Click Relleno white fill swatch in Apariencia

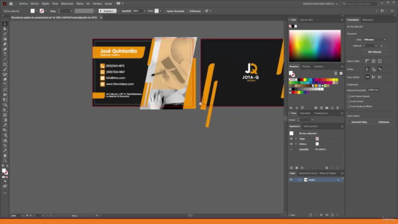pyautogui.click(x=317, y=144)
